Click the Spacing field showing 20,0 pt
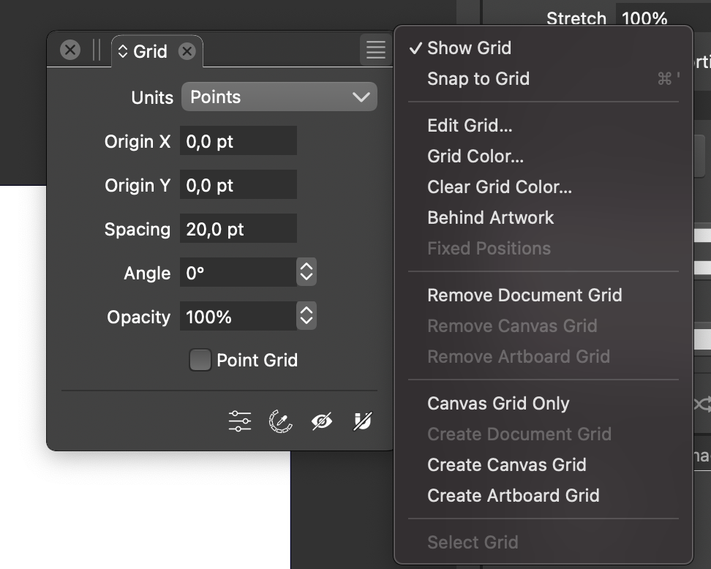The image size is (711, 569). pyautogui.click(x=238, y=229)
